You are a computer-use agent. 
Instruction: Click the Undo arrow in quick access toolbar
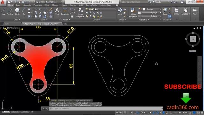26,2
